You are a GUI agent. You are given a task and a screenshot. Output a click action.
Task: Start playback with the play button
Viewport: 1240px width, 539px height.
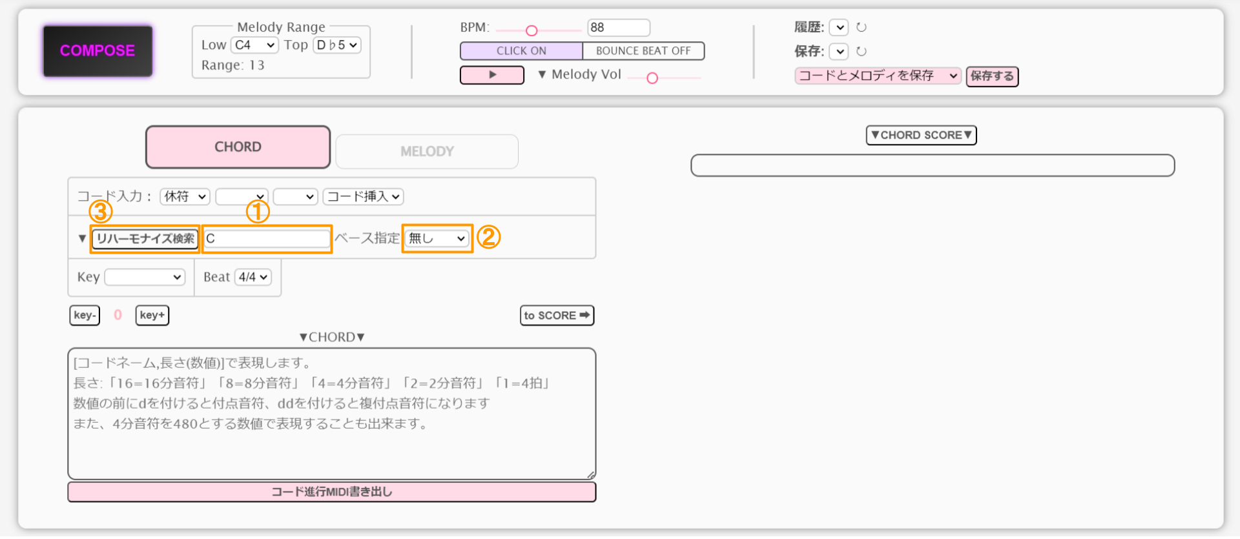pos(492,75)
